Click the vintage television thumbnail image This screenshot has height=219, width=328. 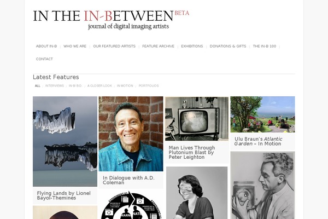coord(197,119)
